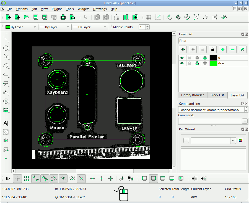Open the Plugins menu
The width and height of the screenshot is (249, 203).
57,9
